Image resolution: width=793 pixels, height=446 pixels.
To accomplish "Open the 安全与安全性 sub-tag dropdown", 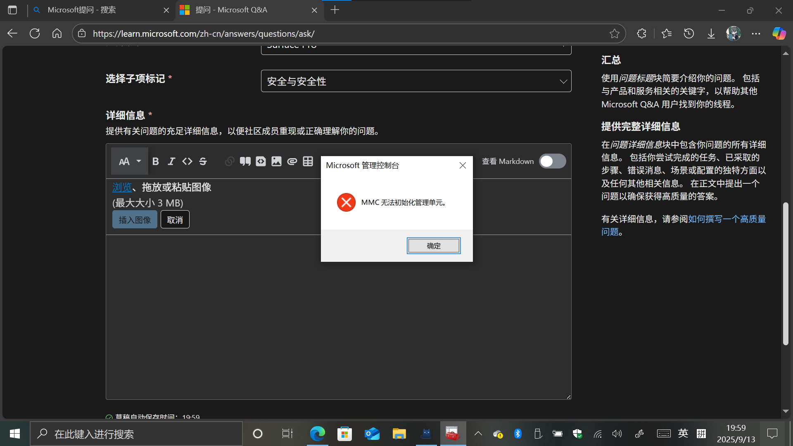I will [416, 81].
